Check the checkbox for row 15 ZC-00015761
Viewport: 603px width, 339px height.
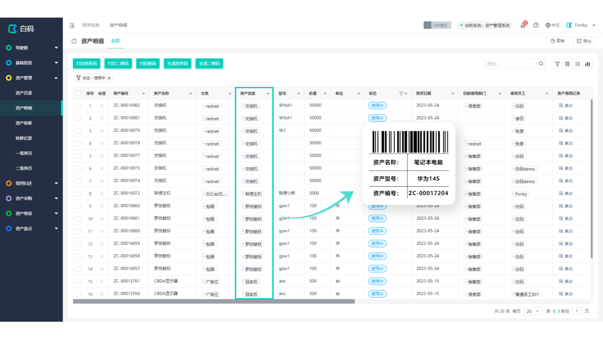tap(78, 281)
